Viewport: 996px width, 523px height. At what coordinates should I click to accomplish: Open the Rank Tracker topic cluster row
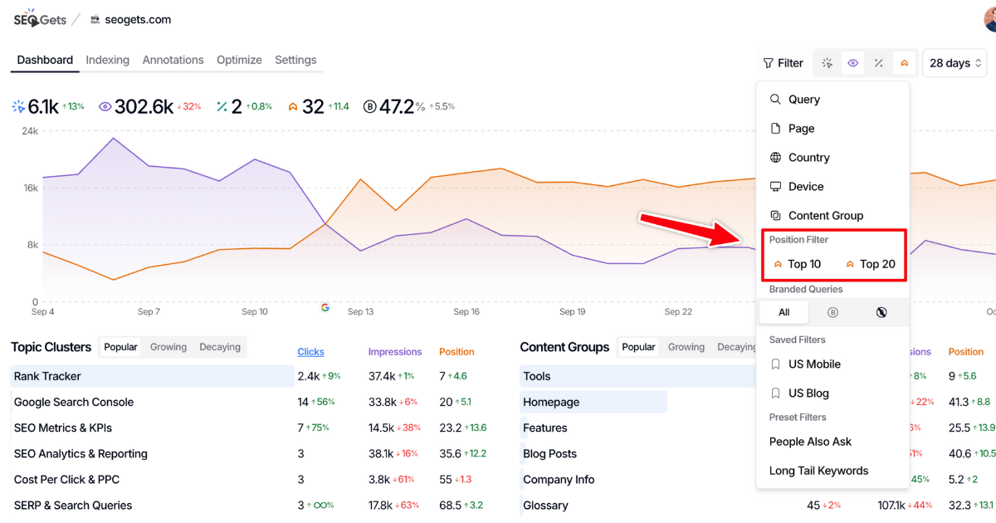tap(51, 376)
